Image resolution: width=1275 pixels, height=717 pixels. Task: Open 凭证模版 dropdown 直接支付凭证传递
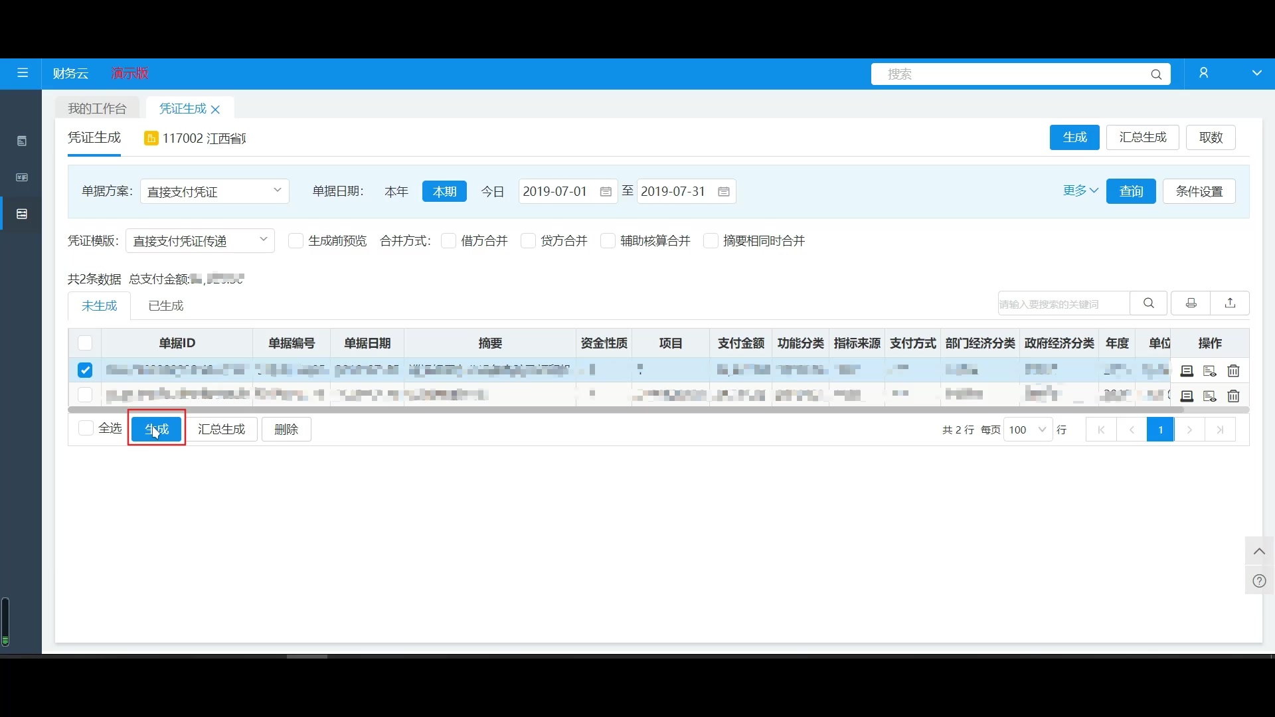pos(200,240)
